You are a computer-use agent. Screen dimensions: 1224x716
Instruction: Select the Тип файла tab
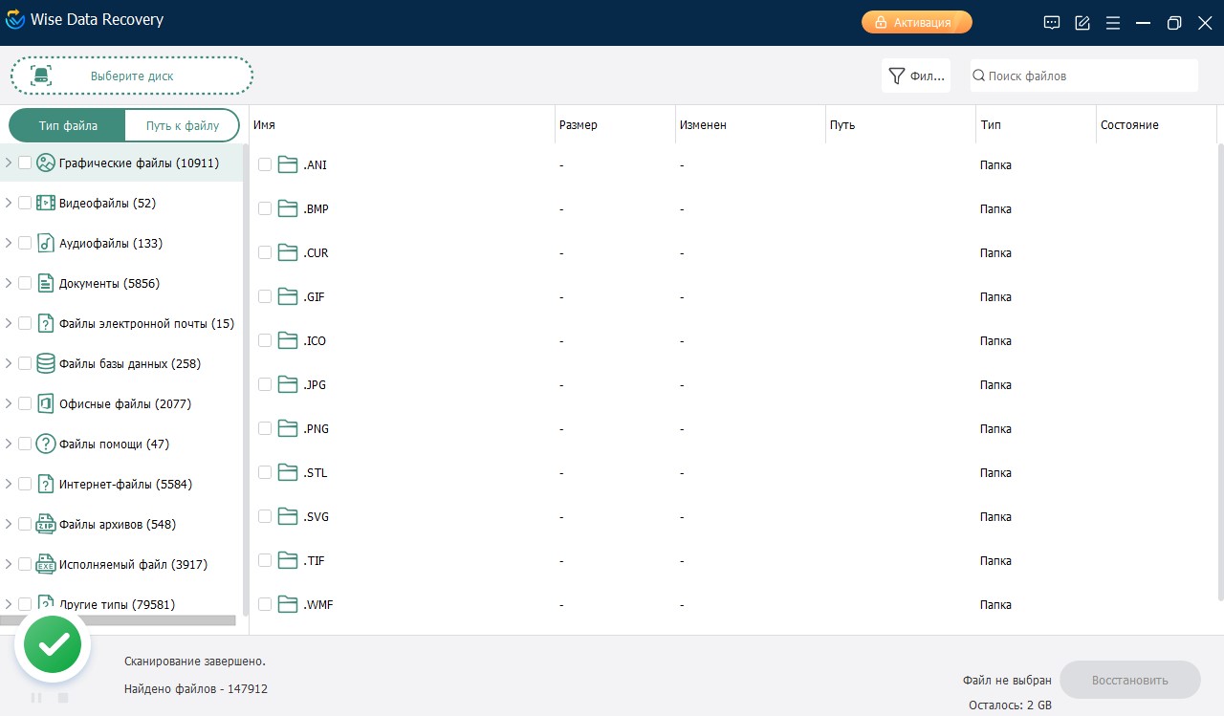click(68, 125)
